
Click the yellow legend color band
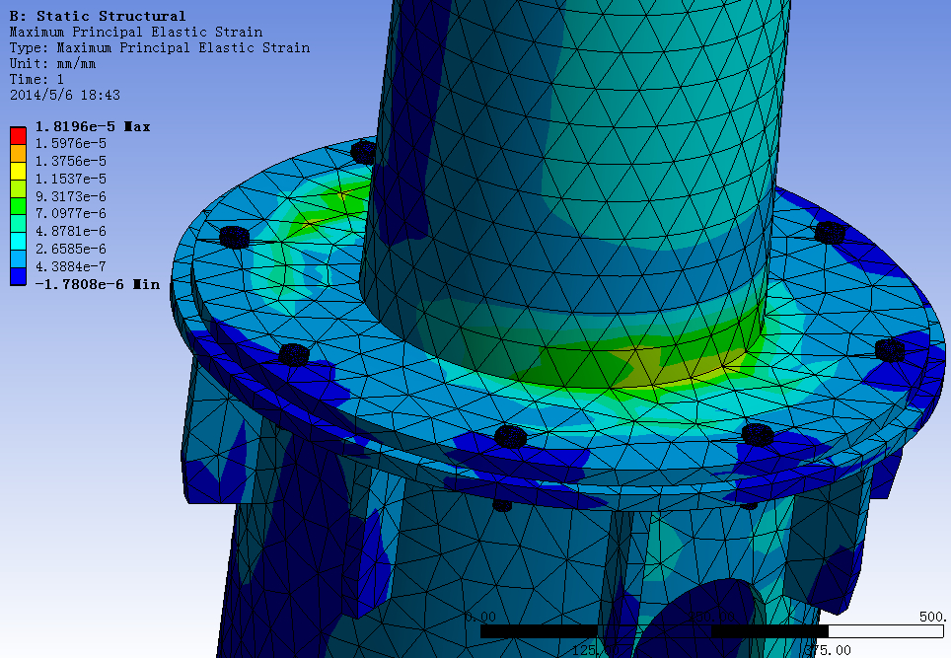(18, 171)
